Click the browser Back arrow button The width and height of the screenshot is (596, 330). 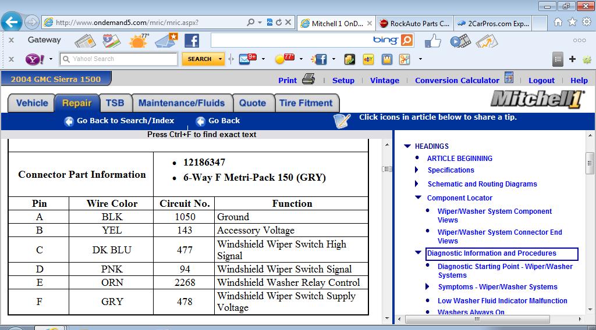[12, 22]
